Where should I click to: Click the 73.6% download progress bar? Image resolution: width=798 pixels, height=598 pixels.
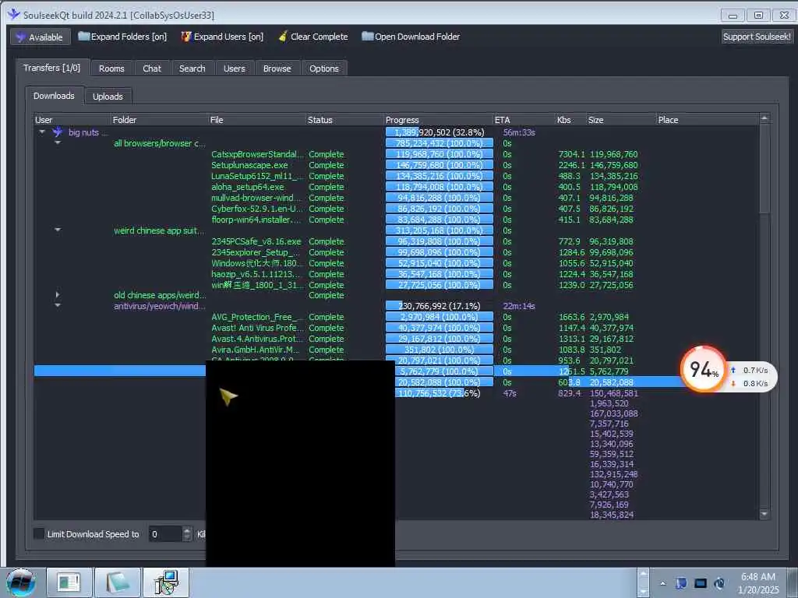(440, 393)
